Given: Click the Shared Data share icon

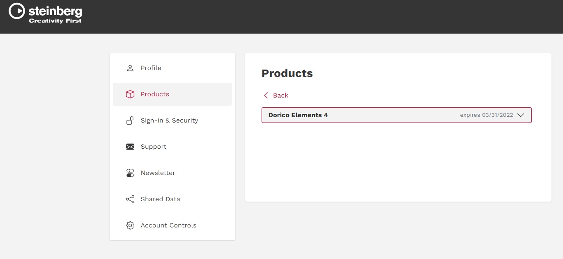Looking at the screenshot, I should pos(130,199).
